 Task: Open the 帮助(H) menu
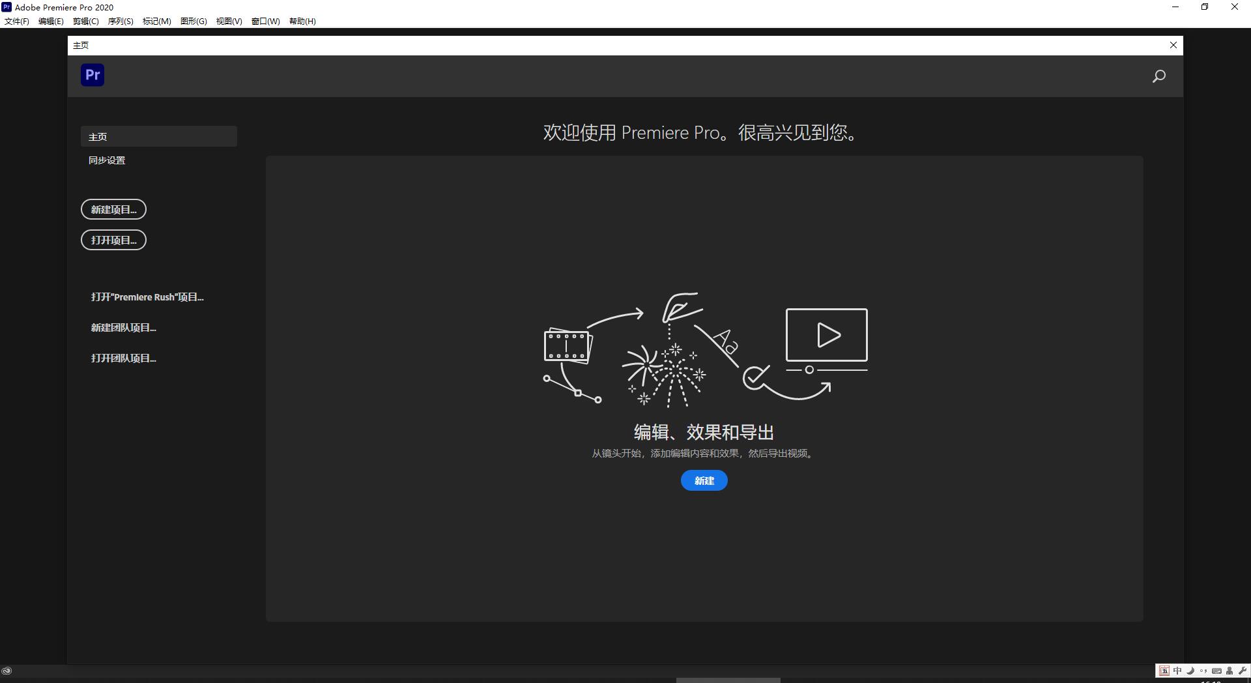point(302,21)
